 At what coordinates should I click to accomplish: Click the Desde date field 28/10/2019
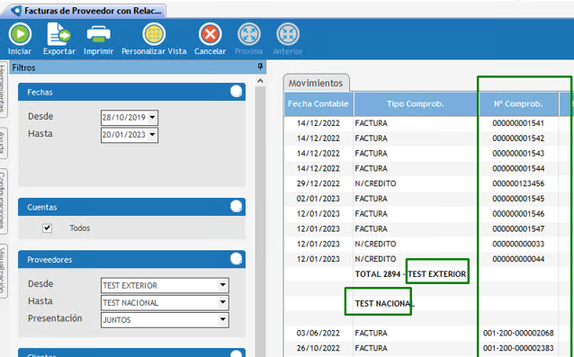(124, 118)
